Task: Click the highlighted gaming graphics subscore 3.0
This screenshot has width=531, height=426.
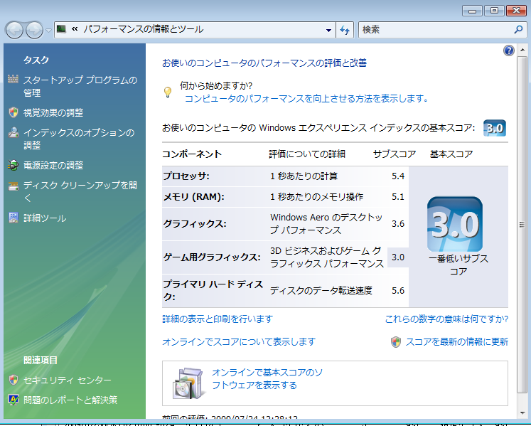Action: tap(398, 257)
